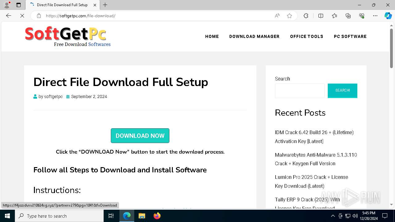The image size is (395, 222).
Task: Open the Copilot sidebar
Action: pyautogui.click(x=388, y=16)
